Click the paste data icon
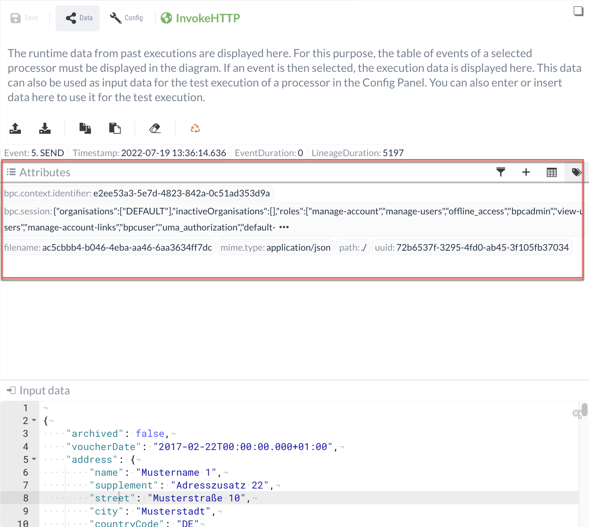 (x=115, y=129)
